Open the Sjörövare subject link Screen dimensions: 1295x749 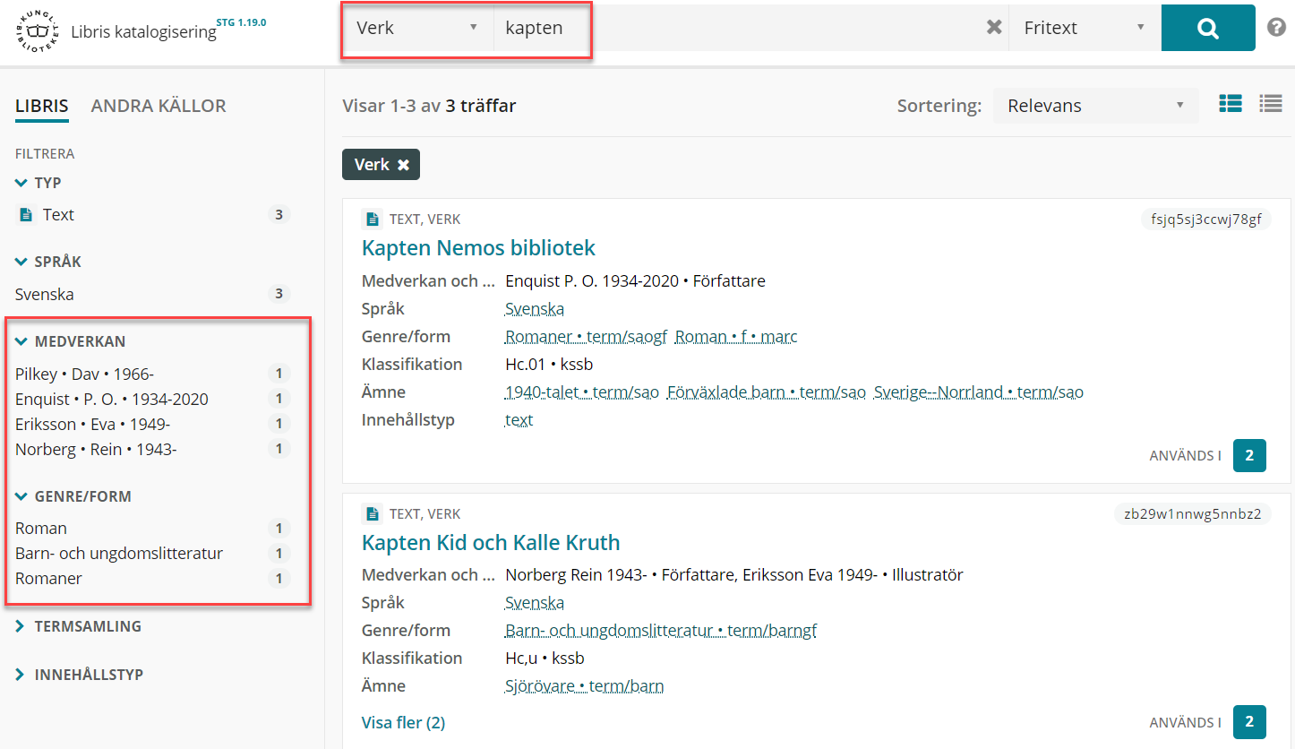pyautogui.click(x=585, y=686)
